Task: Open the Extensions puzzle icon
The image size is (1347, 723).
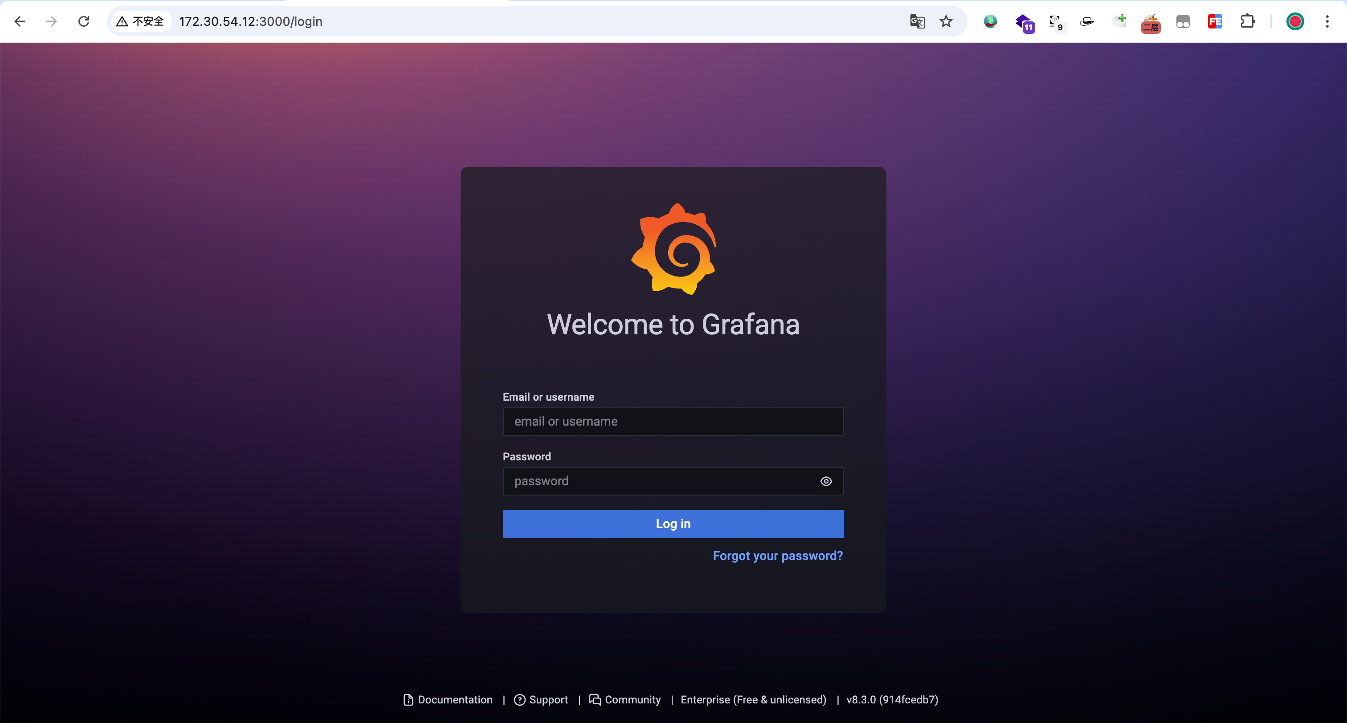Action: [1247, 21]
